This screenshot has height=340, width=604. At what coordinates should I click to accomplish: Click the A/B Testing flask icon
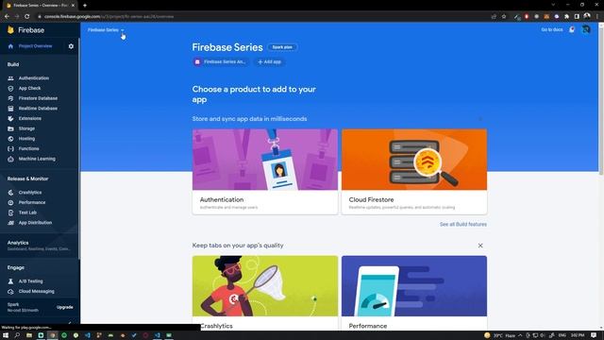pyautogui.click(x=10, y=281)
